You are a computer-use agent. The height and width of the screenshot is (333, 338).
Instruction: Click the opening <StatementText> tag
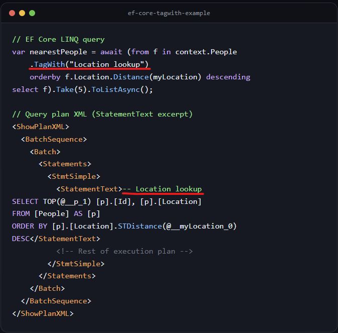pos(89,189)
